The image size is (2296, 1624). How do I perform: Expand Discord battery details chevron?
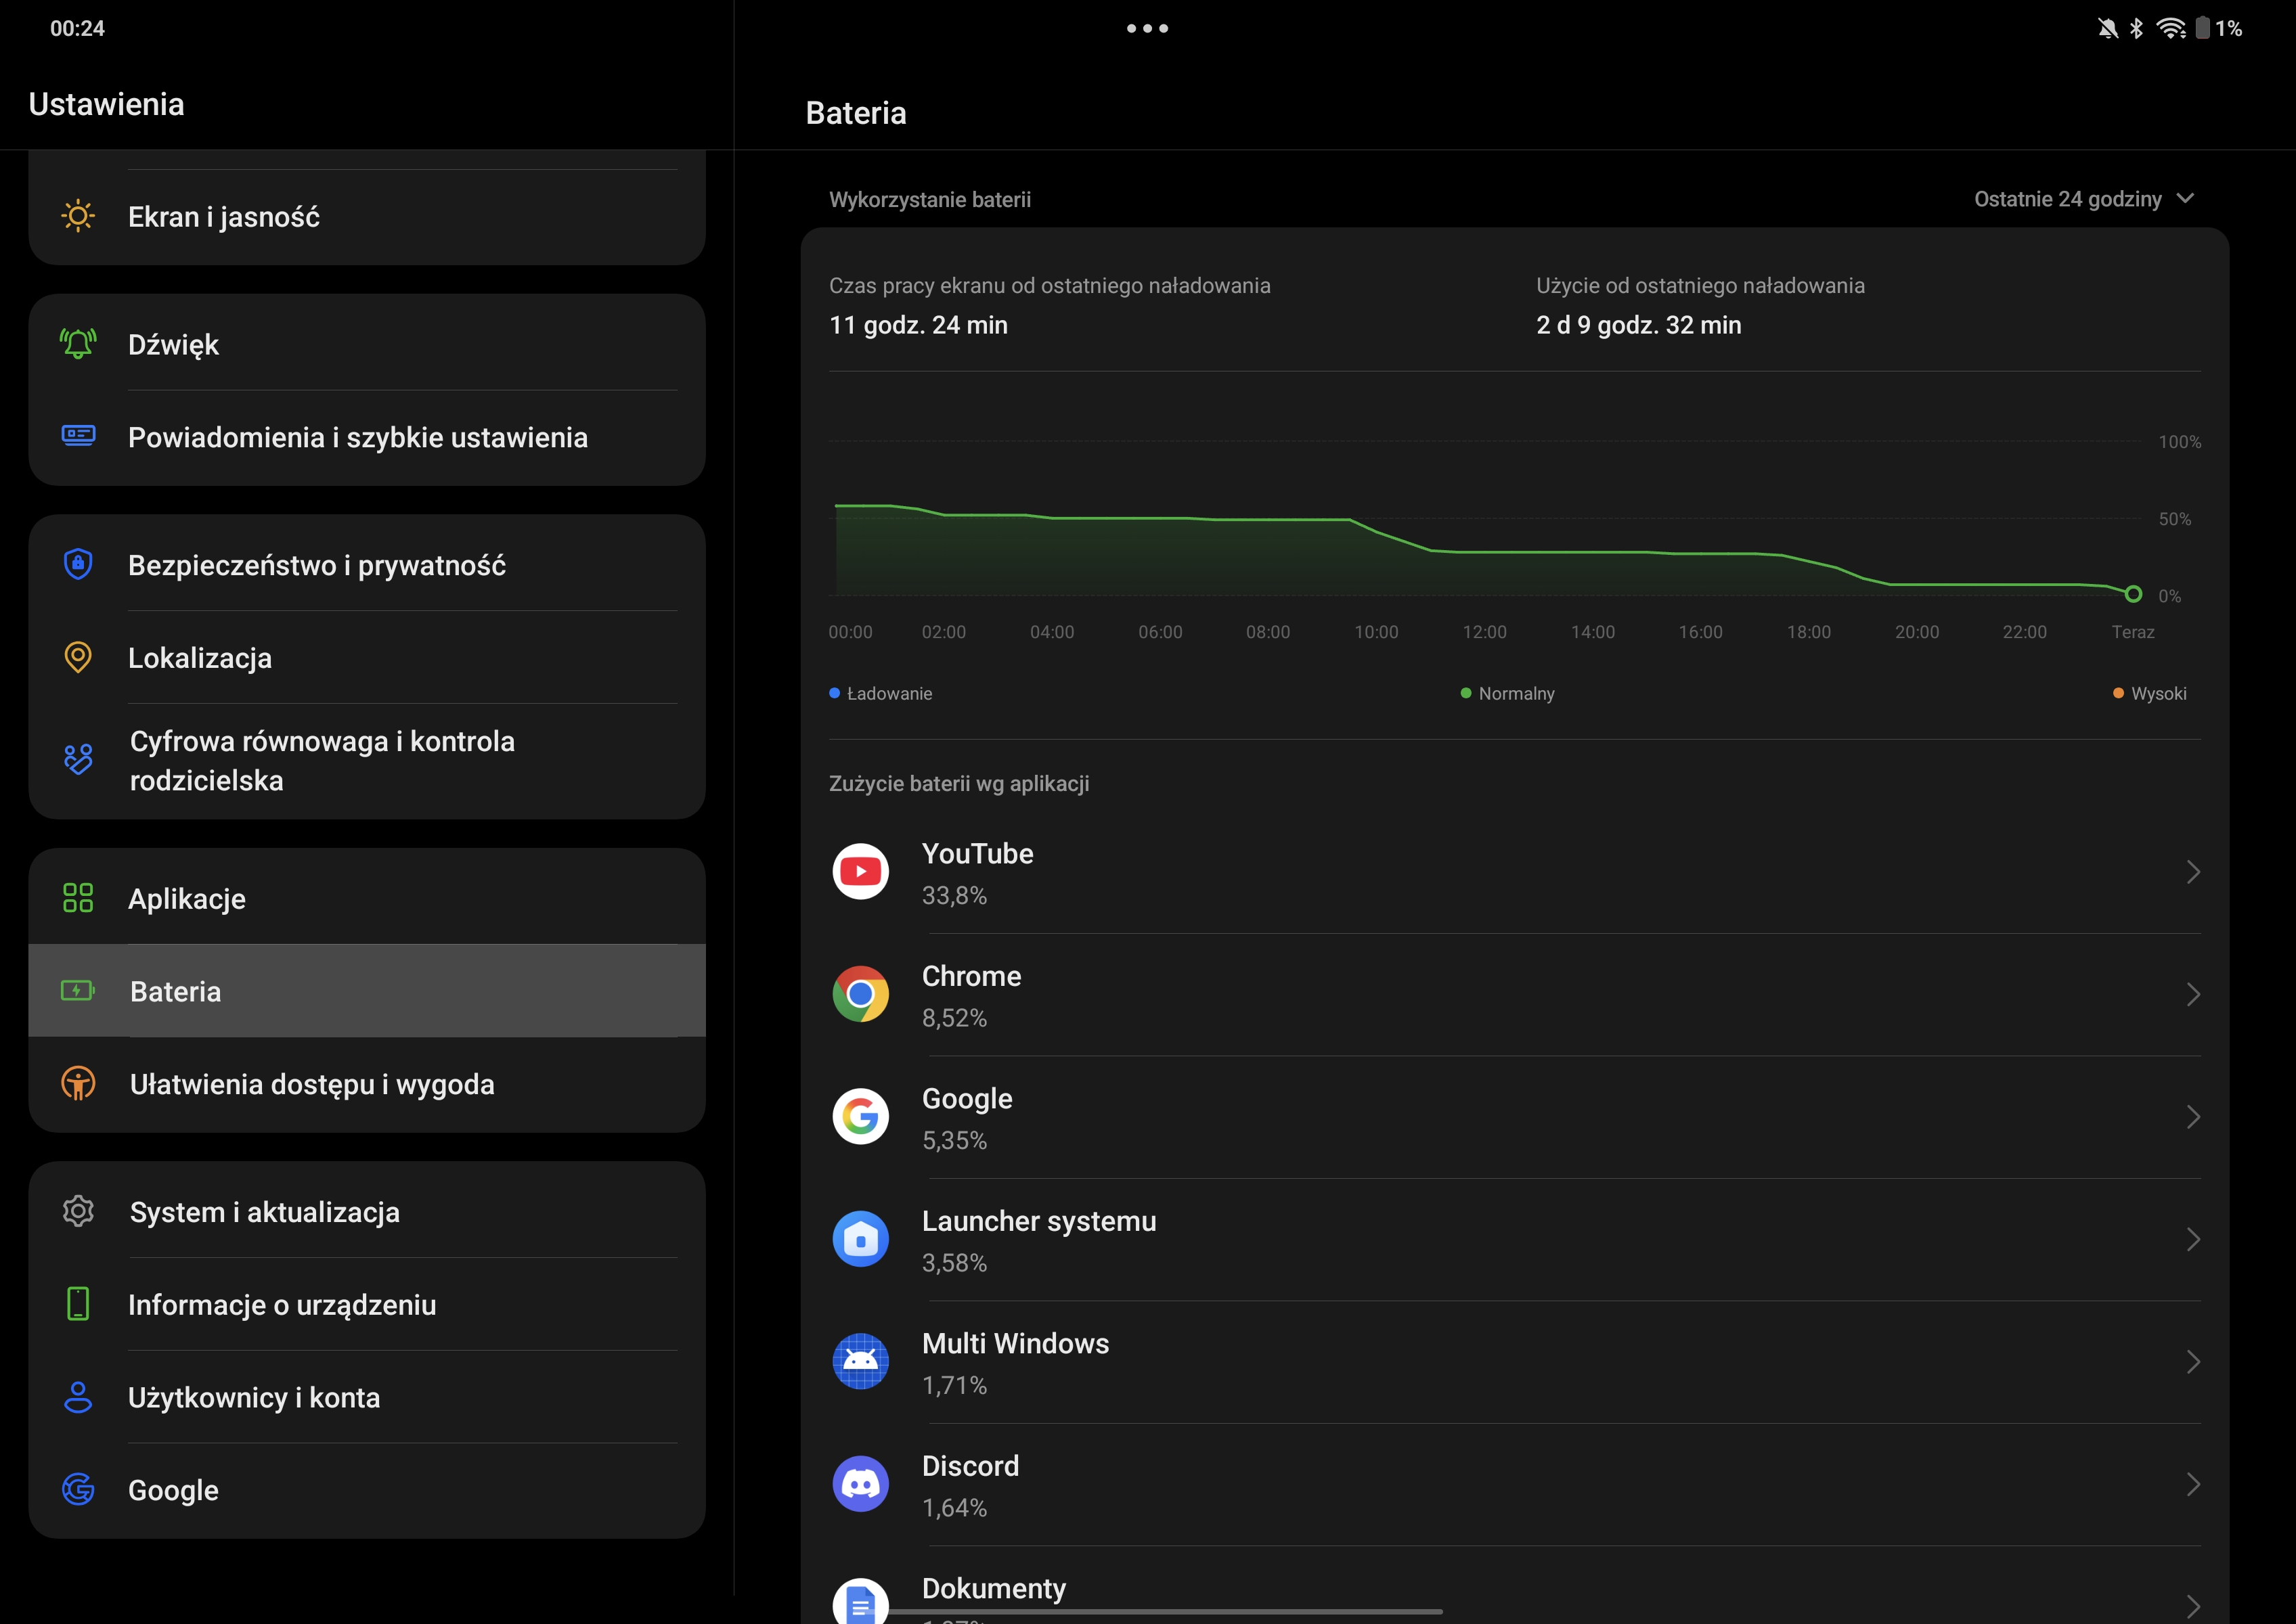pyautogui.click(x=2192, y=1484)
